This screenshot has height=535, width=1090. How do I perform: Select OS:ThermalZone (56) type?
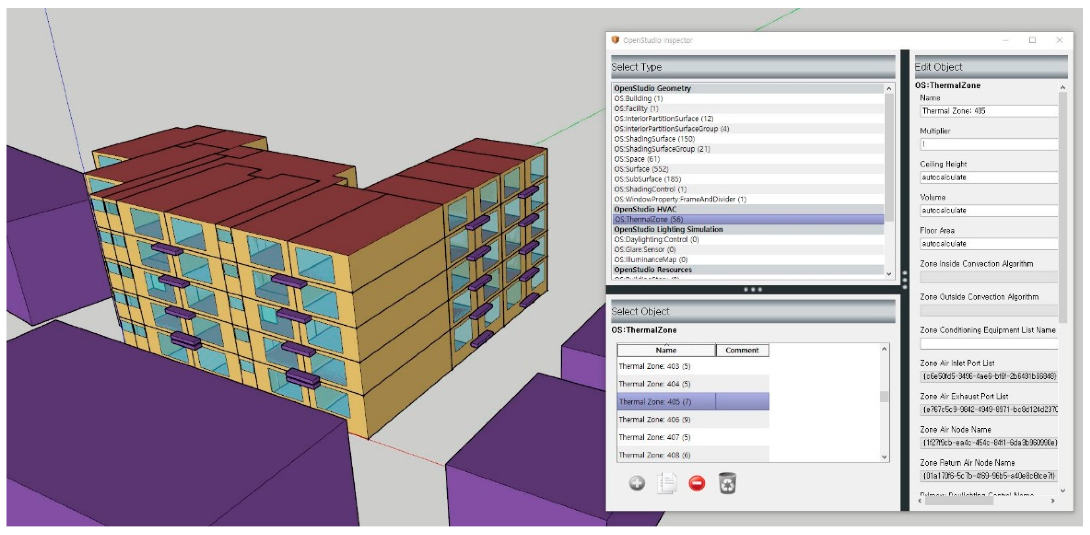(x=648, y=219)
